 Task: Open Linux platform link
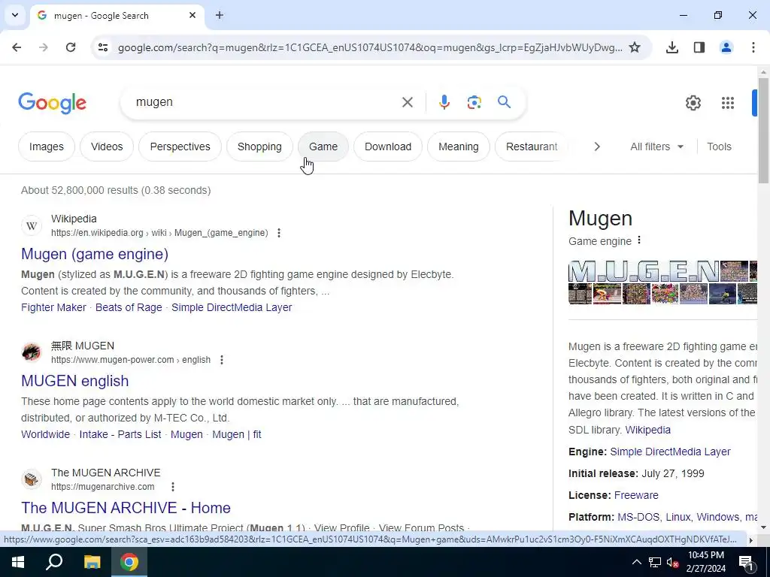[x=678, y=517]
